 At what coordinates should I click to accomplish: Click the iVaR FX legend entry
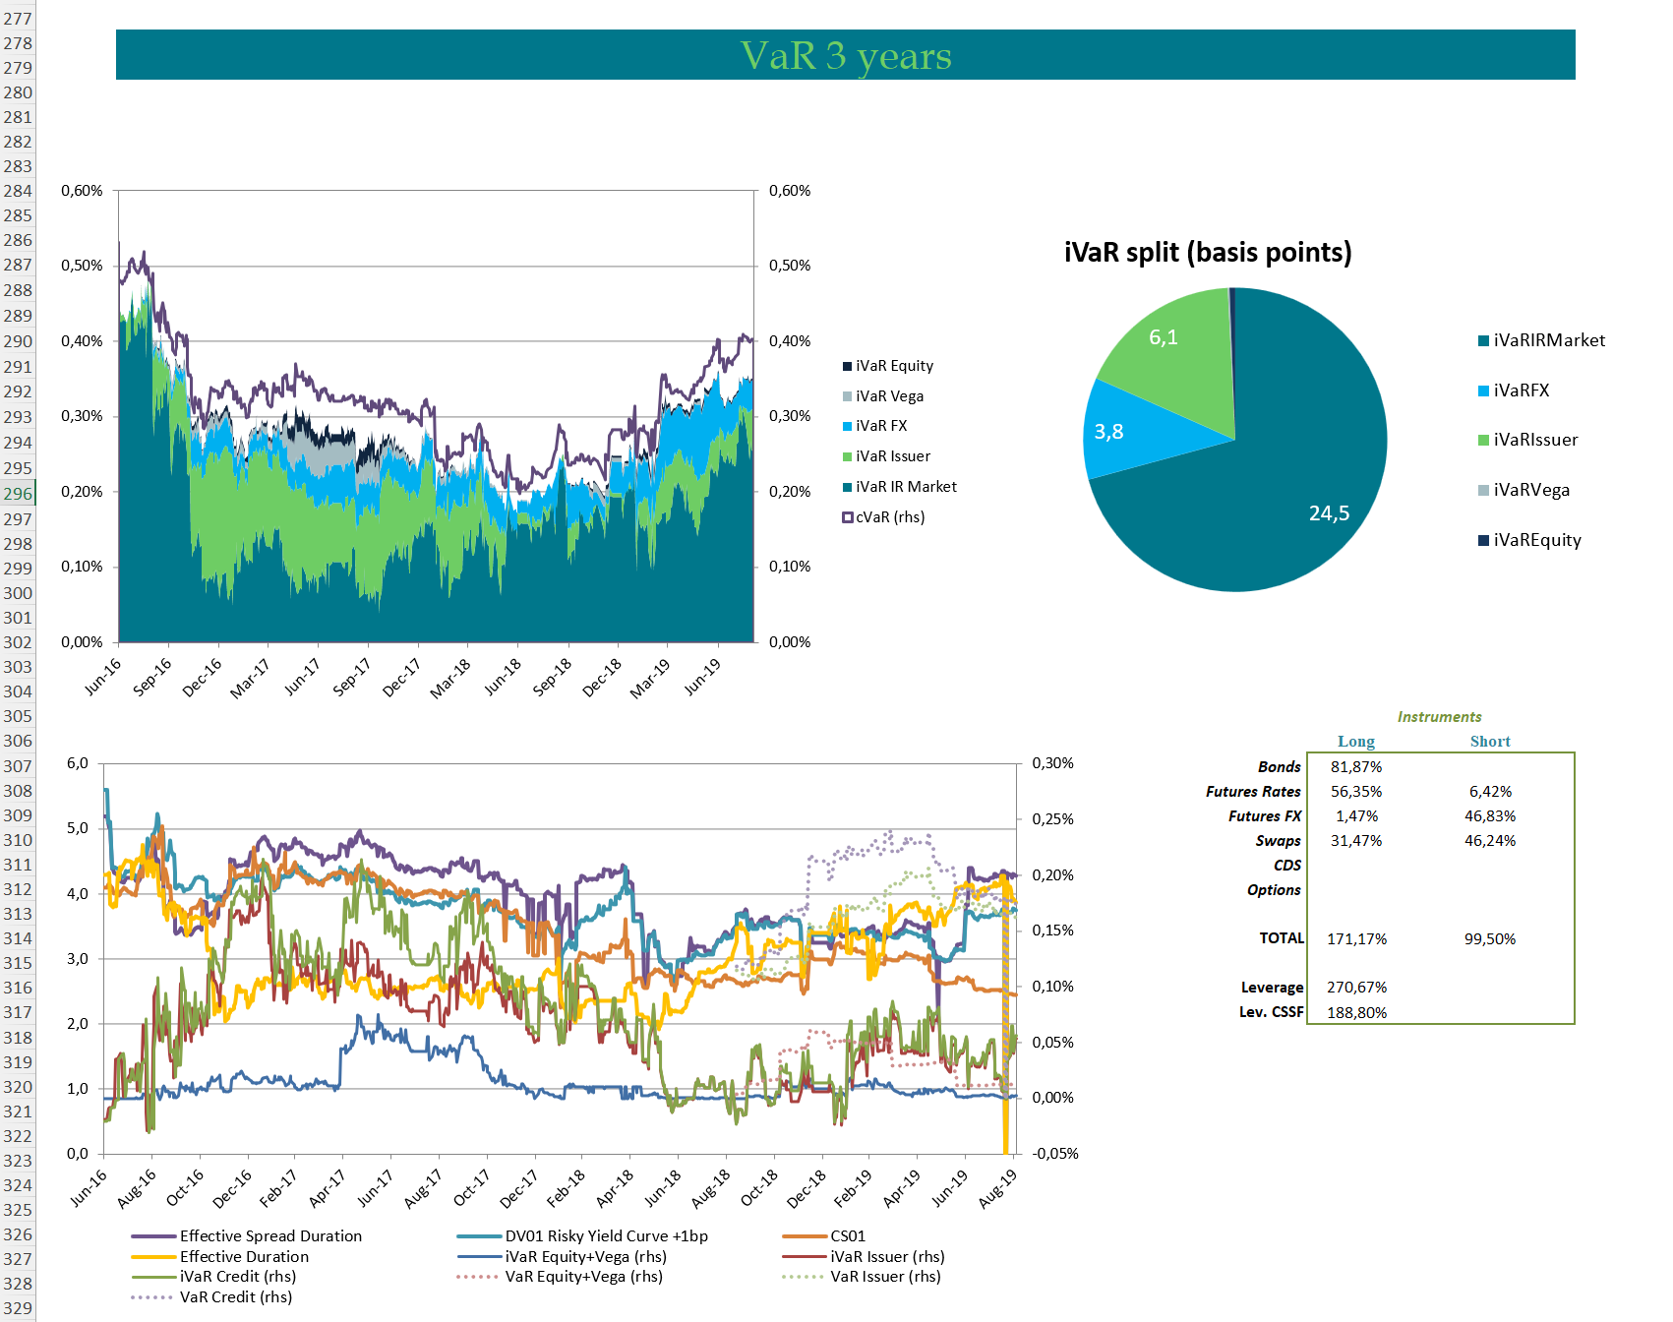pyautogui.click(x=880, y=426)
